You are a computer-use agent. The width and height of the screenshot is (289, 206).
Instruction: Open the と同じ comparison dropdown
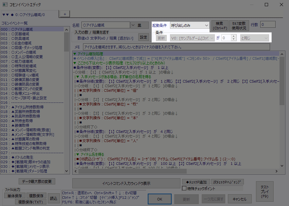(x=254, y=38)
